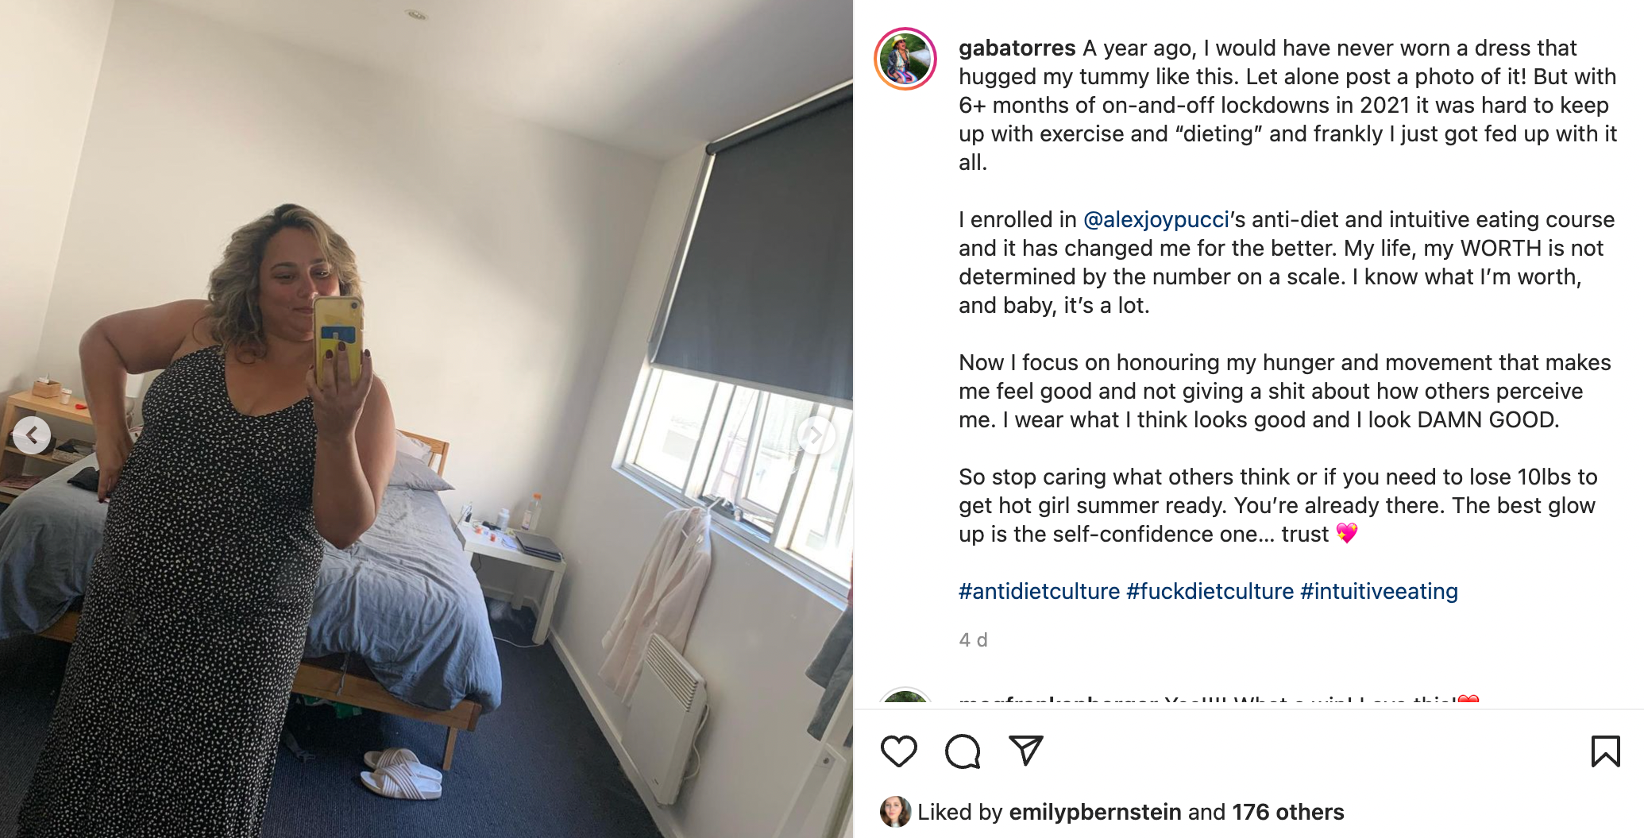Advance to next photo in carousel

coord(816,435)
